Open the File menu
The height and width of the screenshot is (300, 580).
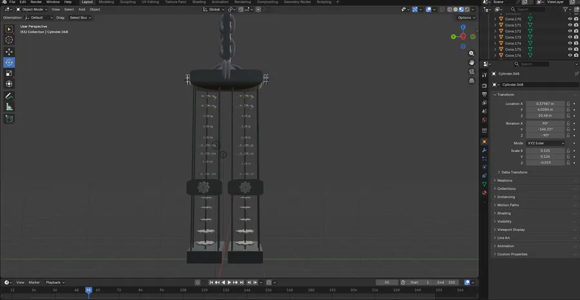coord(12,2)
